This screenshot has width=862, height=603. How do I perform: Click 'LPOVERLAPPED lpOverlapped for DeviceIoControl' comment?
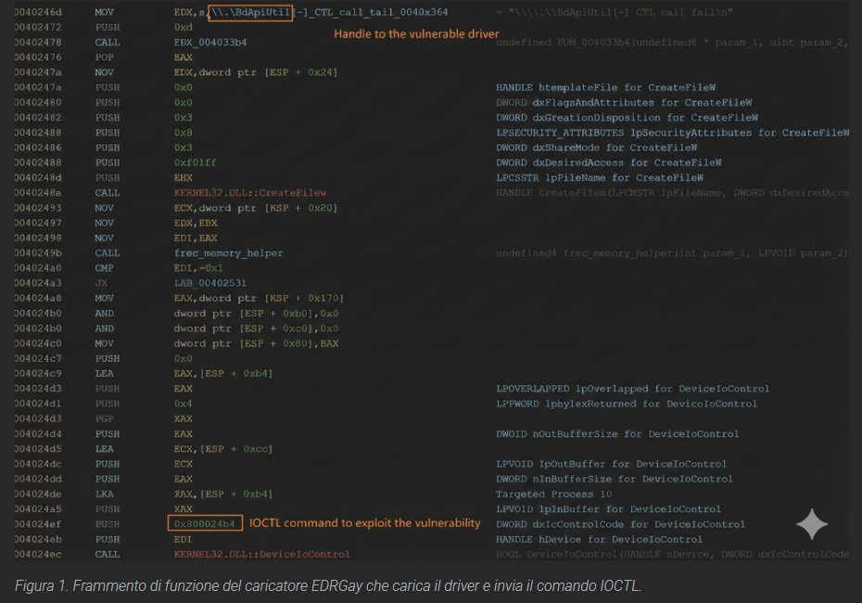[632, 389]
